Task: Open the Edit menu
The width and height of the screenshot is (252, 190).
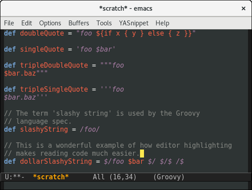Action: pyautogui.click(x=27, y=23)
